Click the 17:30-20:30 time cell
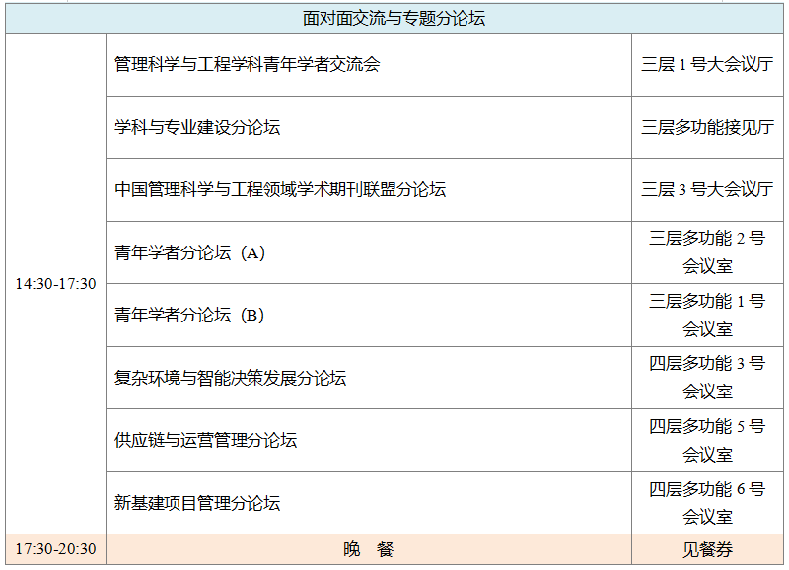Image resolution: width=789 pixels, height=570 pixels. (x=55, y=549)
